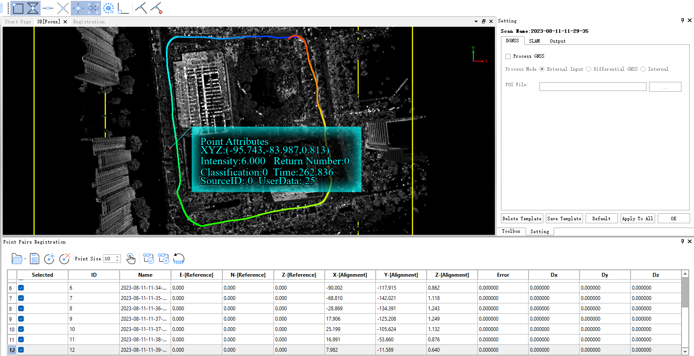This screenshot has width=694, height=356.
Task: Enable the Process GNSS checkbox
Action: 508,56
